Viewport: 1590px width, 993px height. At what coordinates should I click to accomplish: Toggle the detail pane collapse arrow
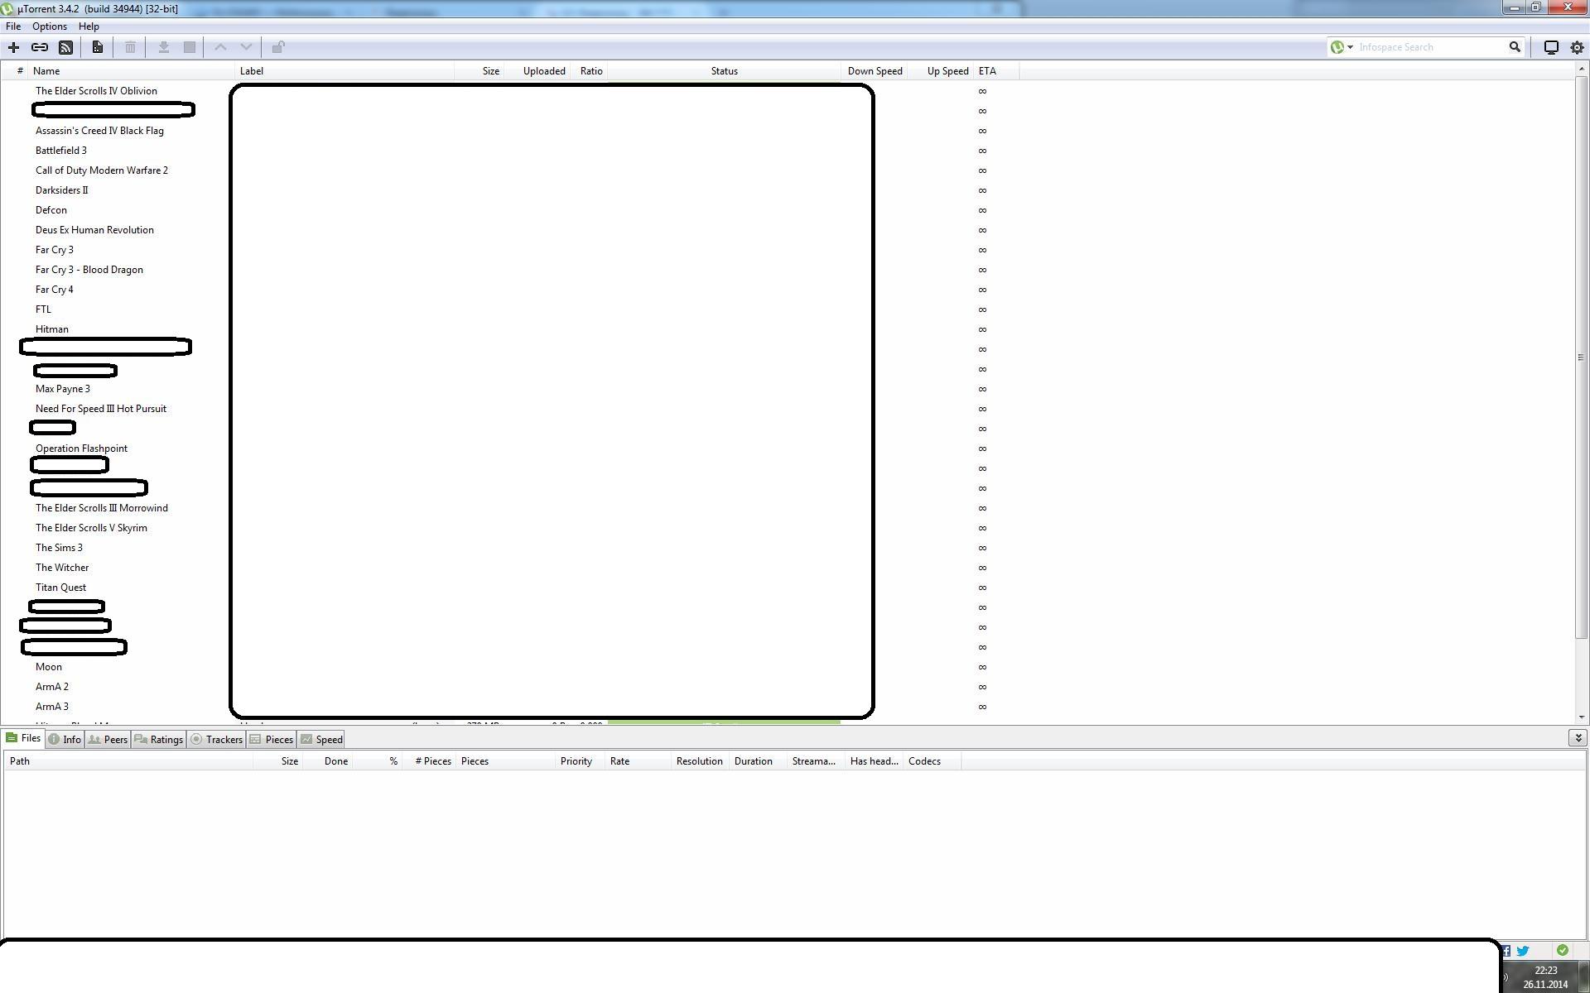(x=1578, y=737)
